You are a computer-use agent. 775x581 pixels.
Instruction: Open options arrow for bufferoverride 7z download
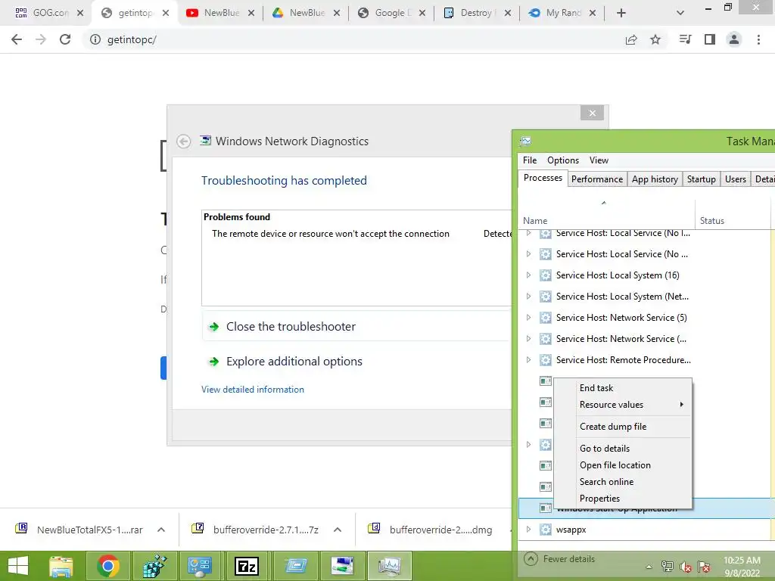coord(338,530)
